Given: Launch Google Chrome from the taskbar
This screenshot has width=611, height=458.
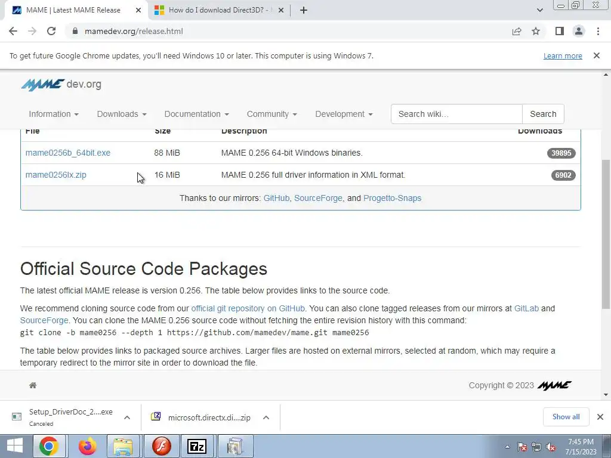Looking at the screenshot, I should click(49, 446).
